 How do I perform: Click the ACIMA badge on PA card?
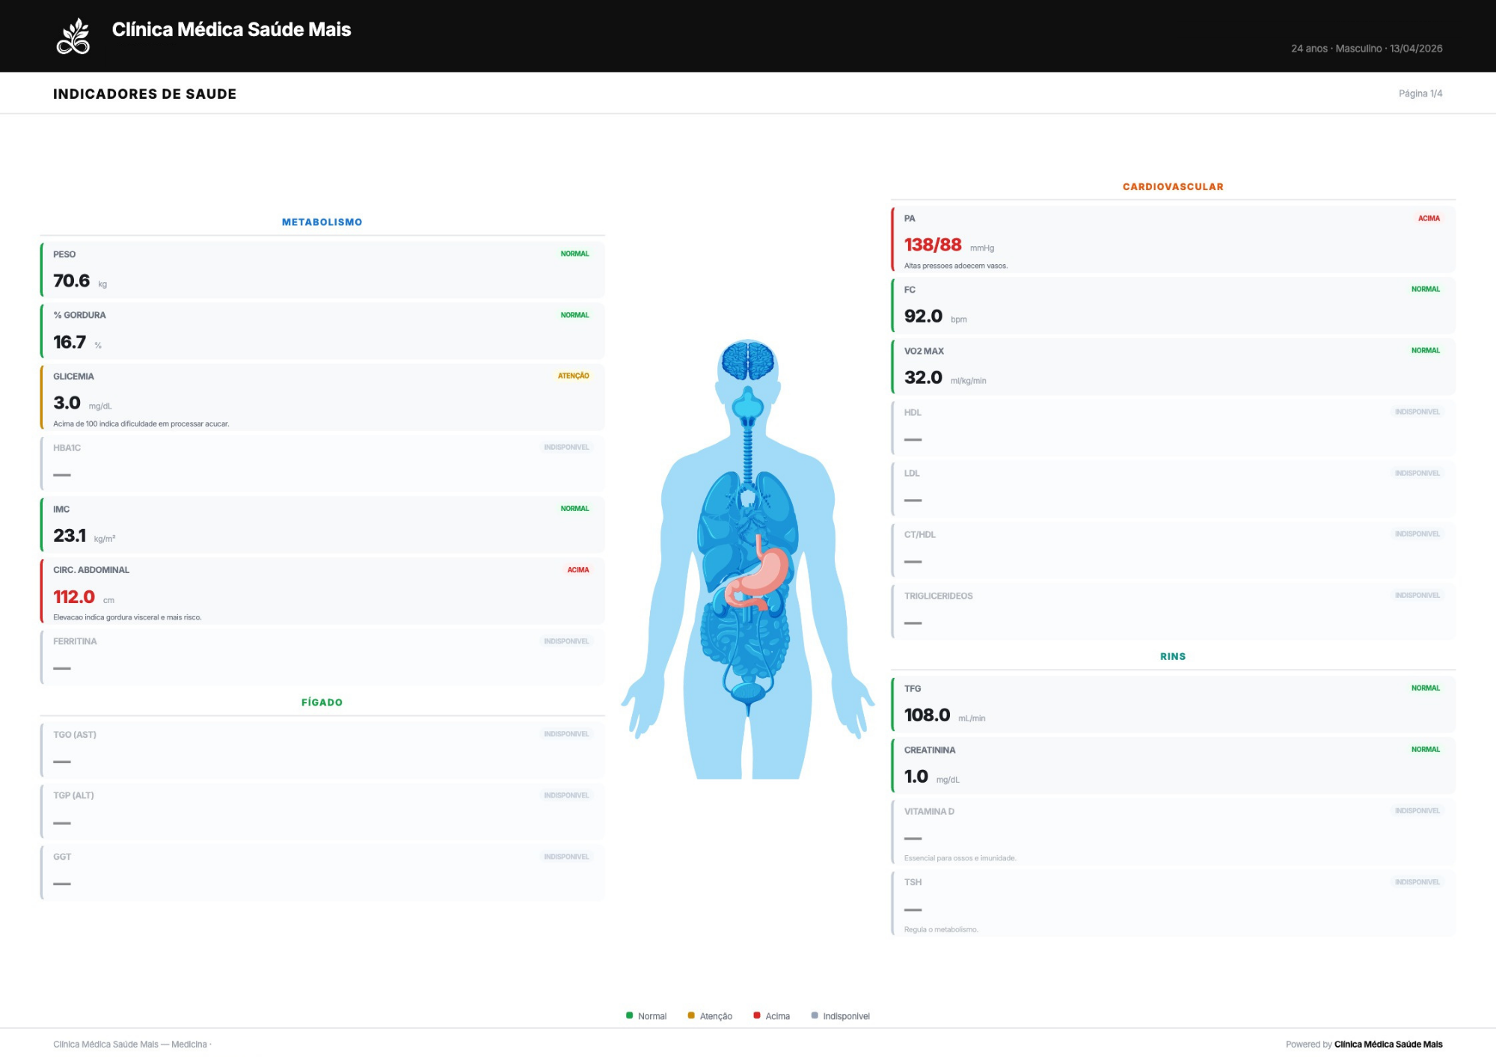tap(1428, 218)
